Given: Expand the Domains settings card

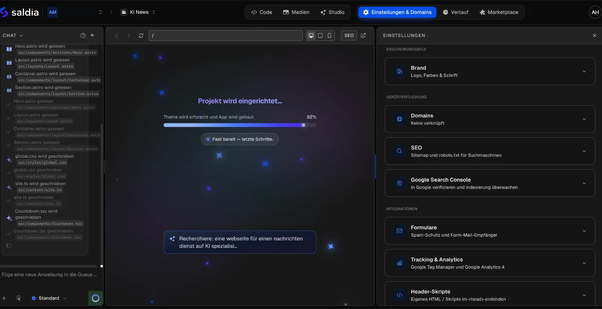Looking at the screenshot, I should (490, 119).
